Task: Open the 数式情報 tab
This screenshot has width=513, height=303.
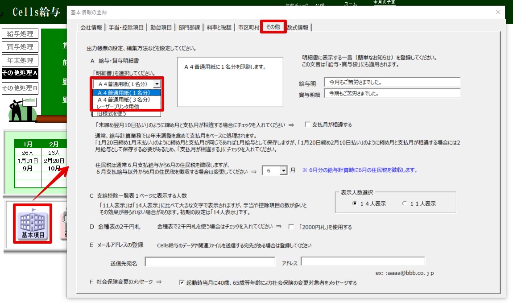Action: 298,28
